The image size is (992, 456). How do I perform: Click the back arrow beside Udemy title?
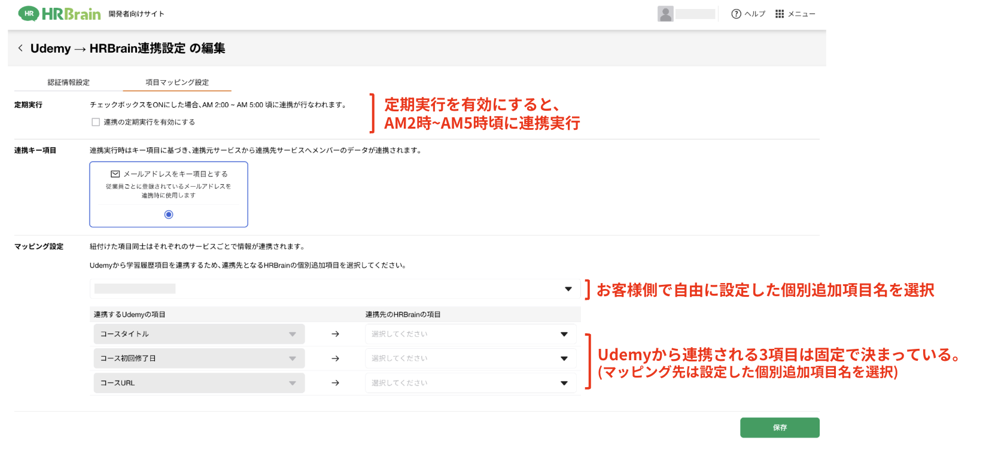(20, 48)
